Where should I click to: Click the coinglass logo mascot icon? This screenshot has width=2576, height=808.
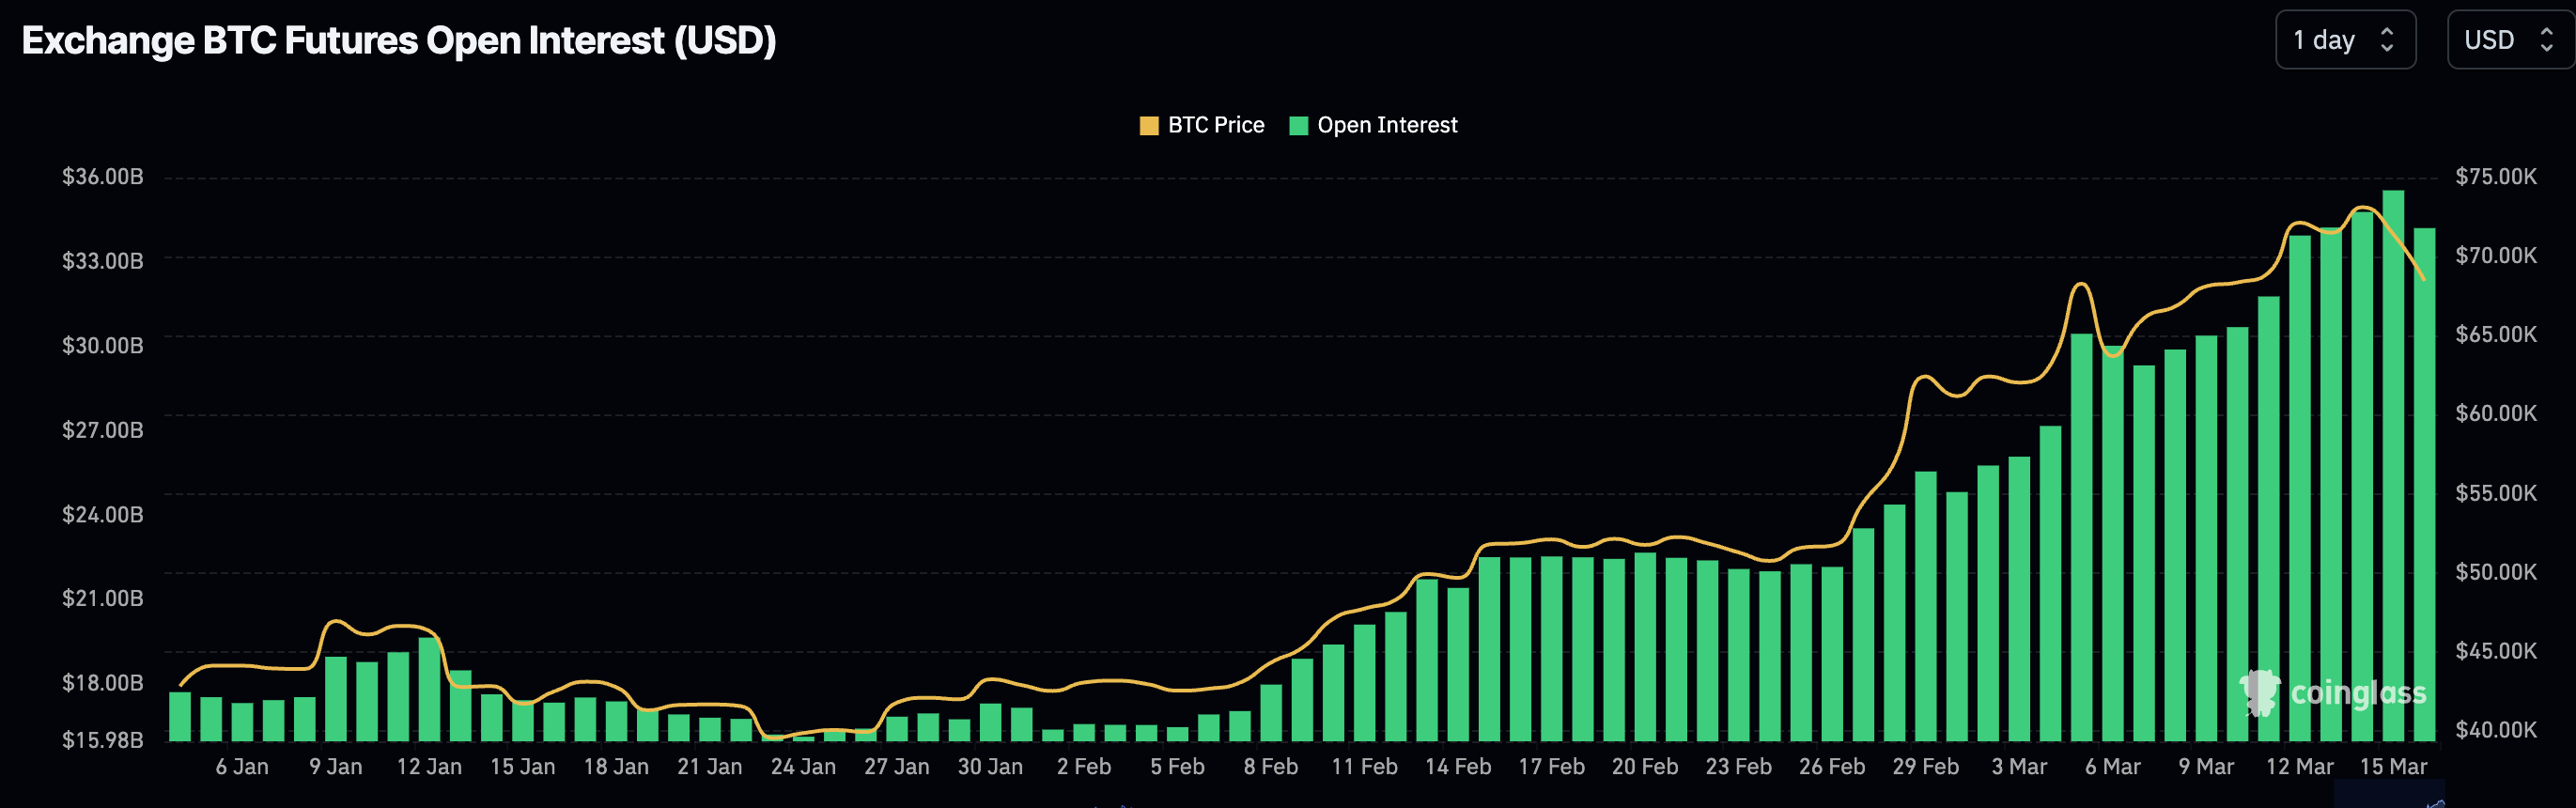(2259, 692)
